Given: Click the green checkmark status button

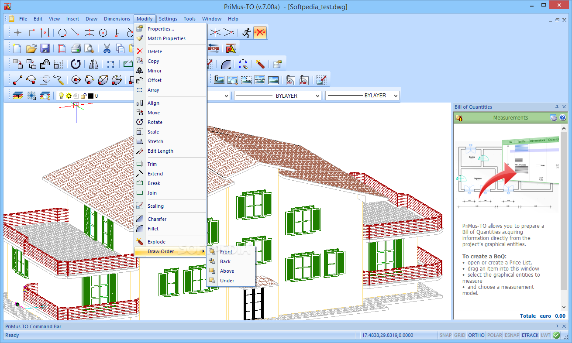Looking at the screenshot, I should [x=556, y=335].
